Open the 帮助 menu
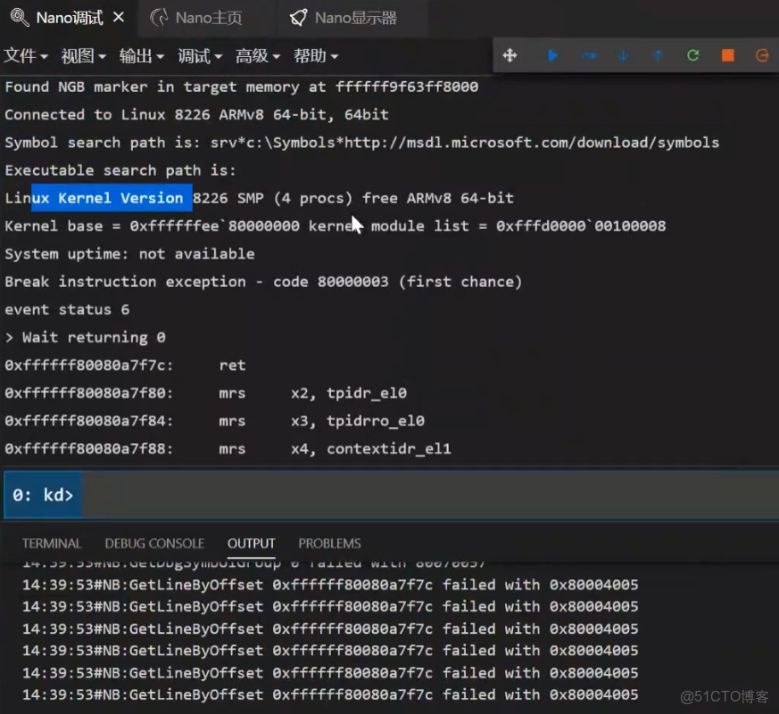The height and width of the screenshot is (714, 779). (316, 55)
